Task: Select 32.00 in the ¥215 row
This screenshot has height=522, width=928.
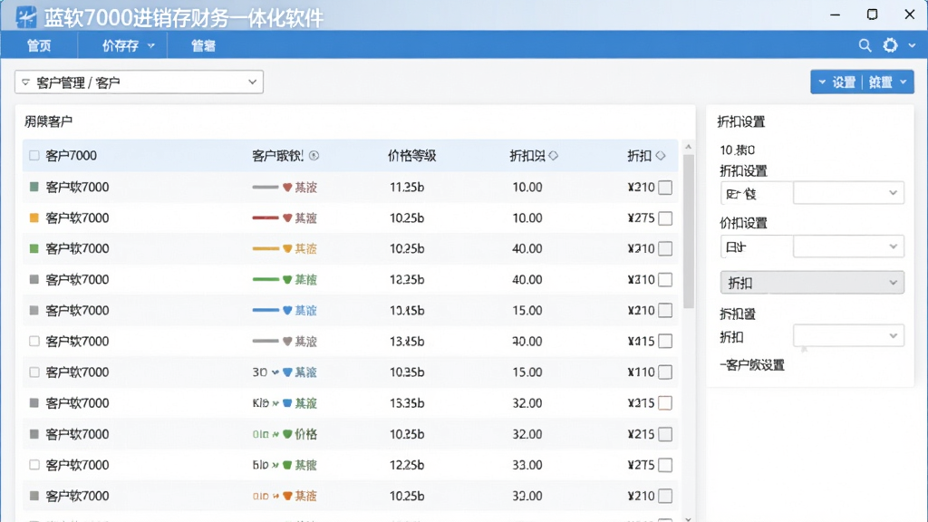Action: click(527, 434)
